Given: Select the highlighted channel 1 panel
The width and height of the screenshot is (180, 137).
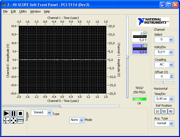Looking at the screenshot, I should (140, 49).
